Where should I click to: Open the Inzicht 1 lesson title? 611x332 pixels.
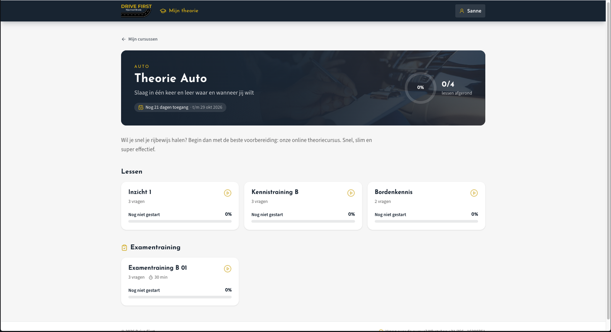140,192
